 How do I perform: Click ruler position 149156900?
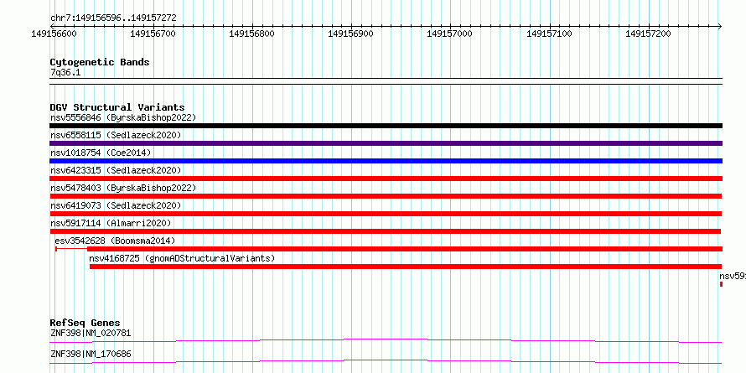coord(350,34)
